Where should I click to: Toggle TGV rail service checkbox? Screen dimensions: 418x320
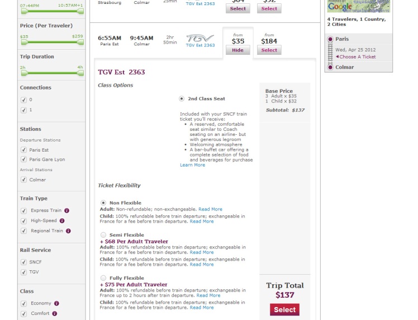[x=23, y=272]
